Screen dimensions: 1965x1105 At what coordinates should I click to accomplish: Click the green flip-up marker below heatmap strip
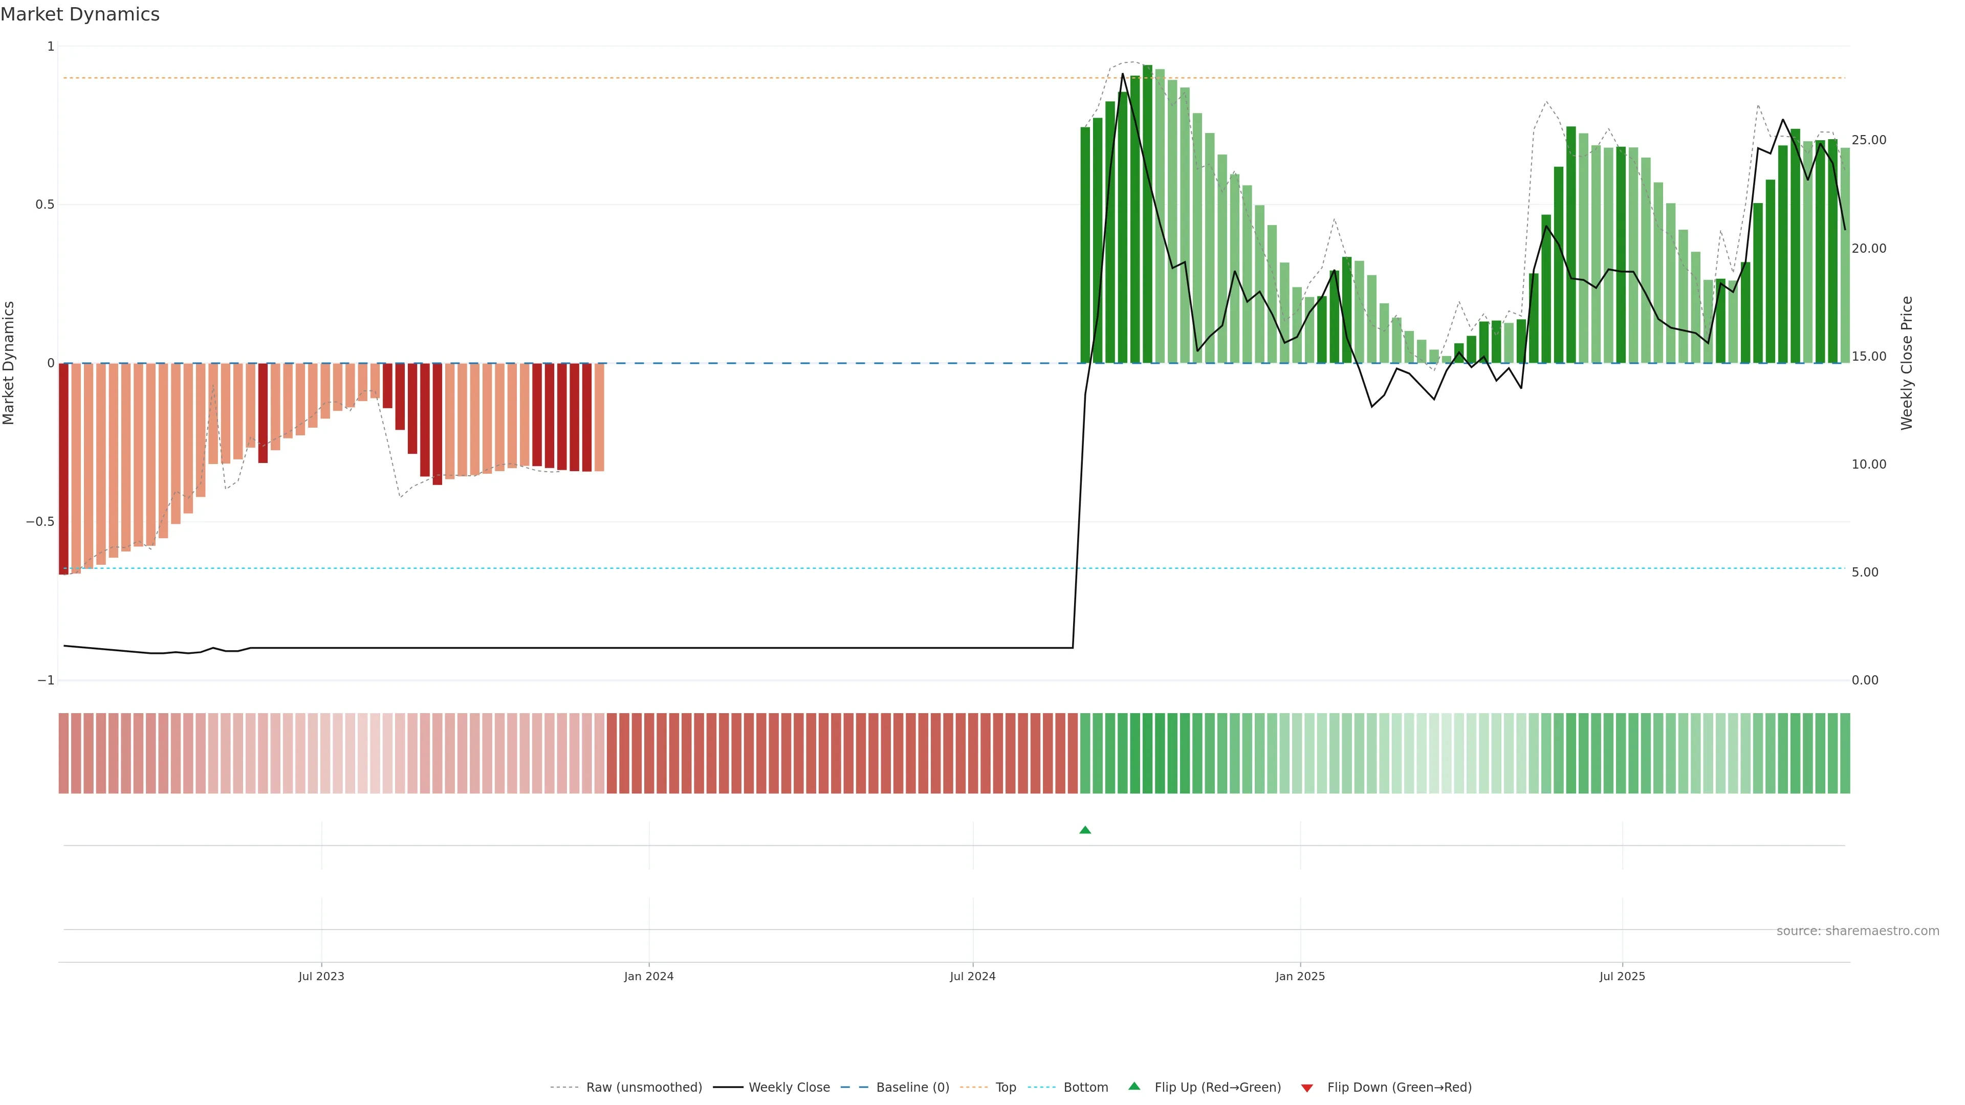click(x=1085, y=830)
